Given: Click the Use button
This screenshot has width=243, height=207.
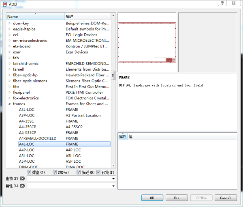Looking at the screenshot, I should pos(177,198).
